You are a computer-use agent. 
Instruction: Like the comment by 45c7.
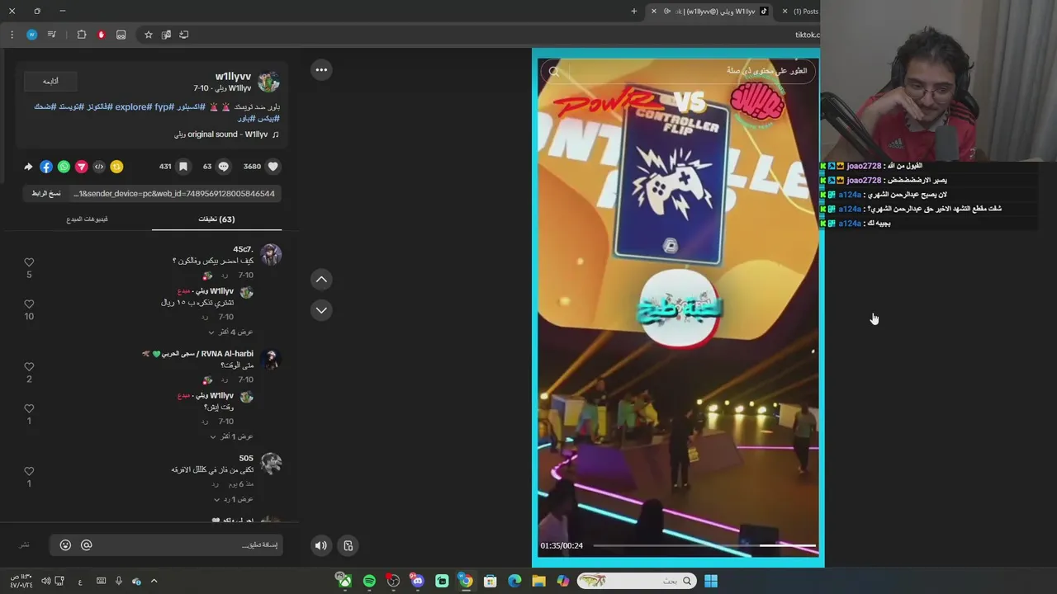(29, 262)
